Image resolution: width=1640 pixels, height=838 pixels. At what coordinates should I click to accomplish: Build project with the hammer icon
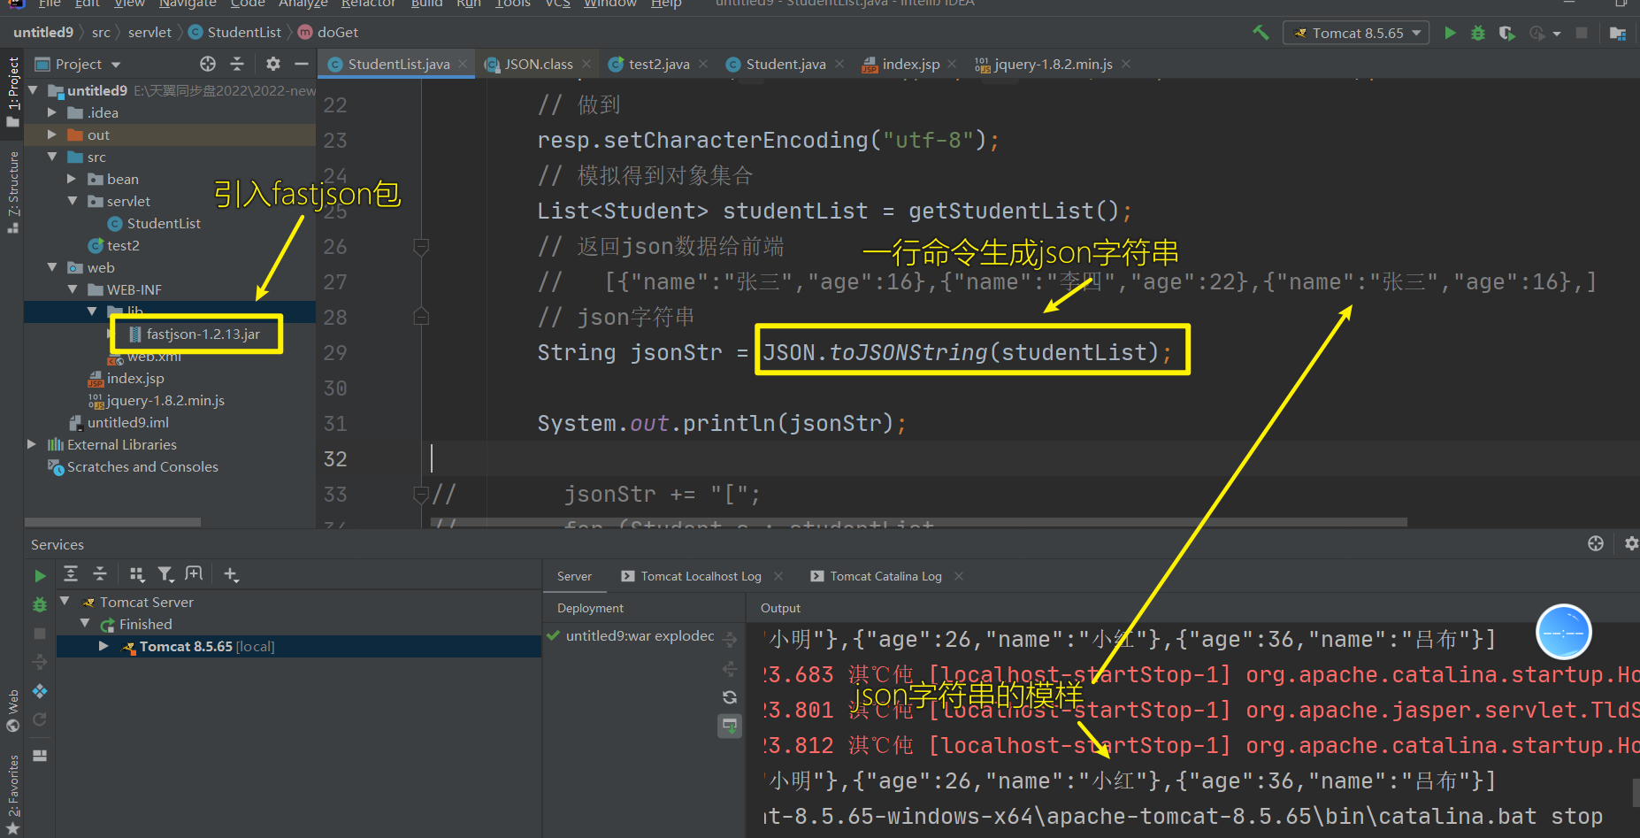click(1261, 33)
